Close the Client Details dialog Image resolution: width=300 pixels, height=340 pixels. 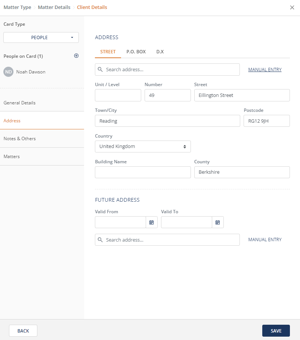[292, 7]
